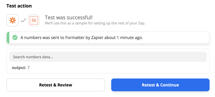Click the green stripe on the notification banner
The image size is (215, 97).
pos(8,37)
